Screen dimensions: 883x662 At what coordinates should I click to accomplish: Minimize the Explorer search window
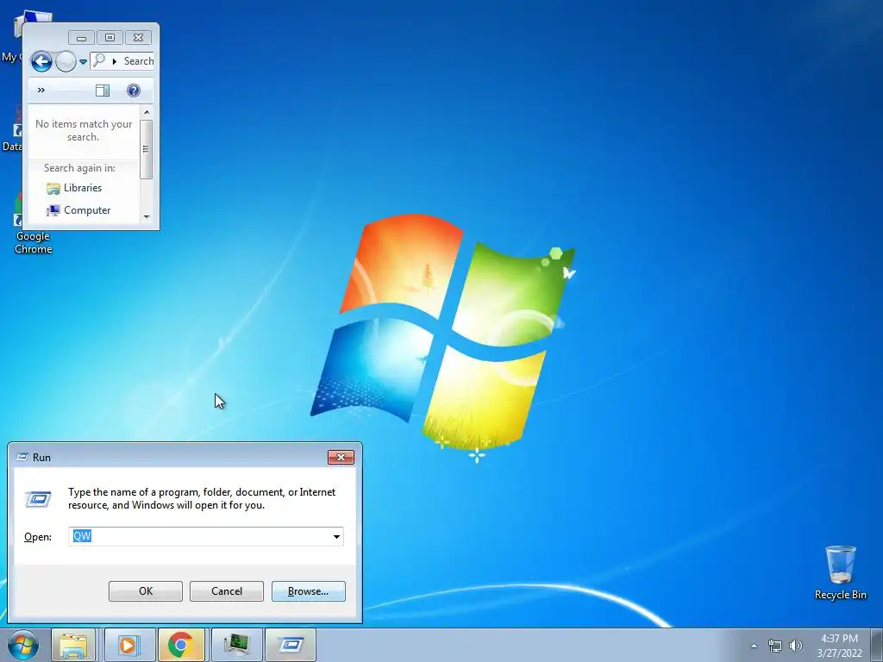[x=82, y=38]
